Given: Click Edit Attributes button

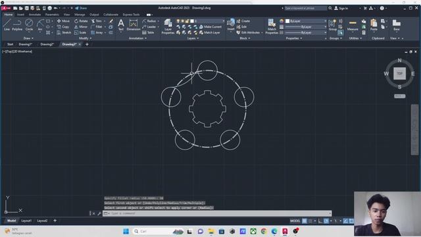Looking at the screenshot, I should tap(248, 32).
